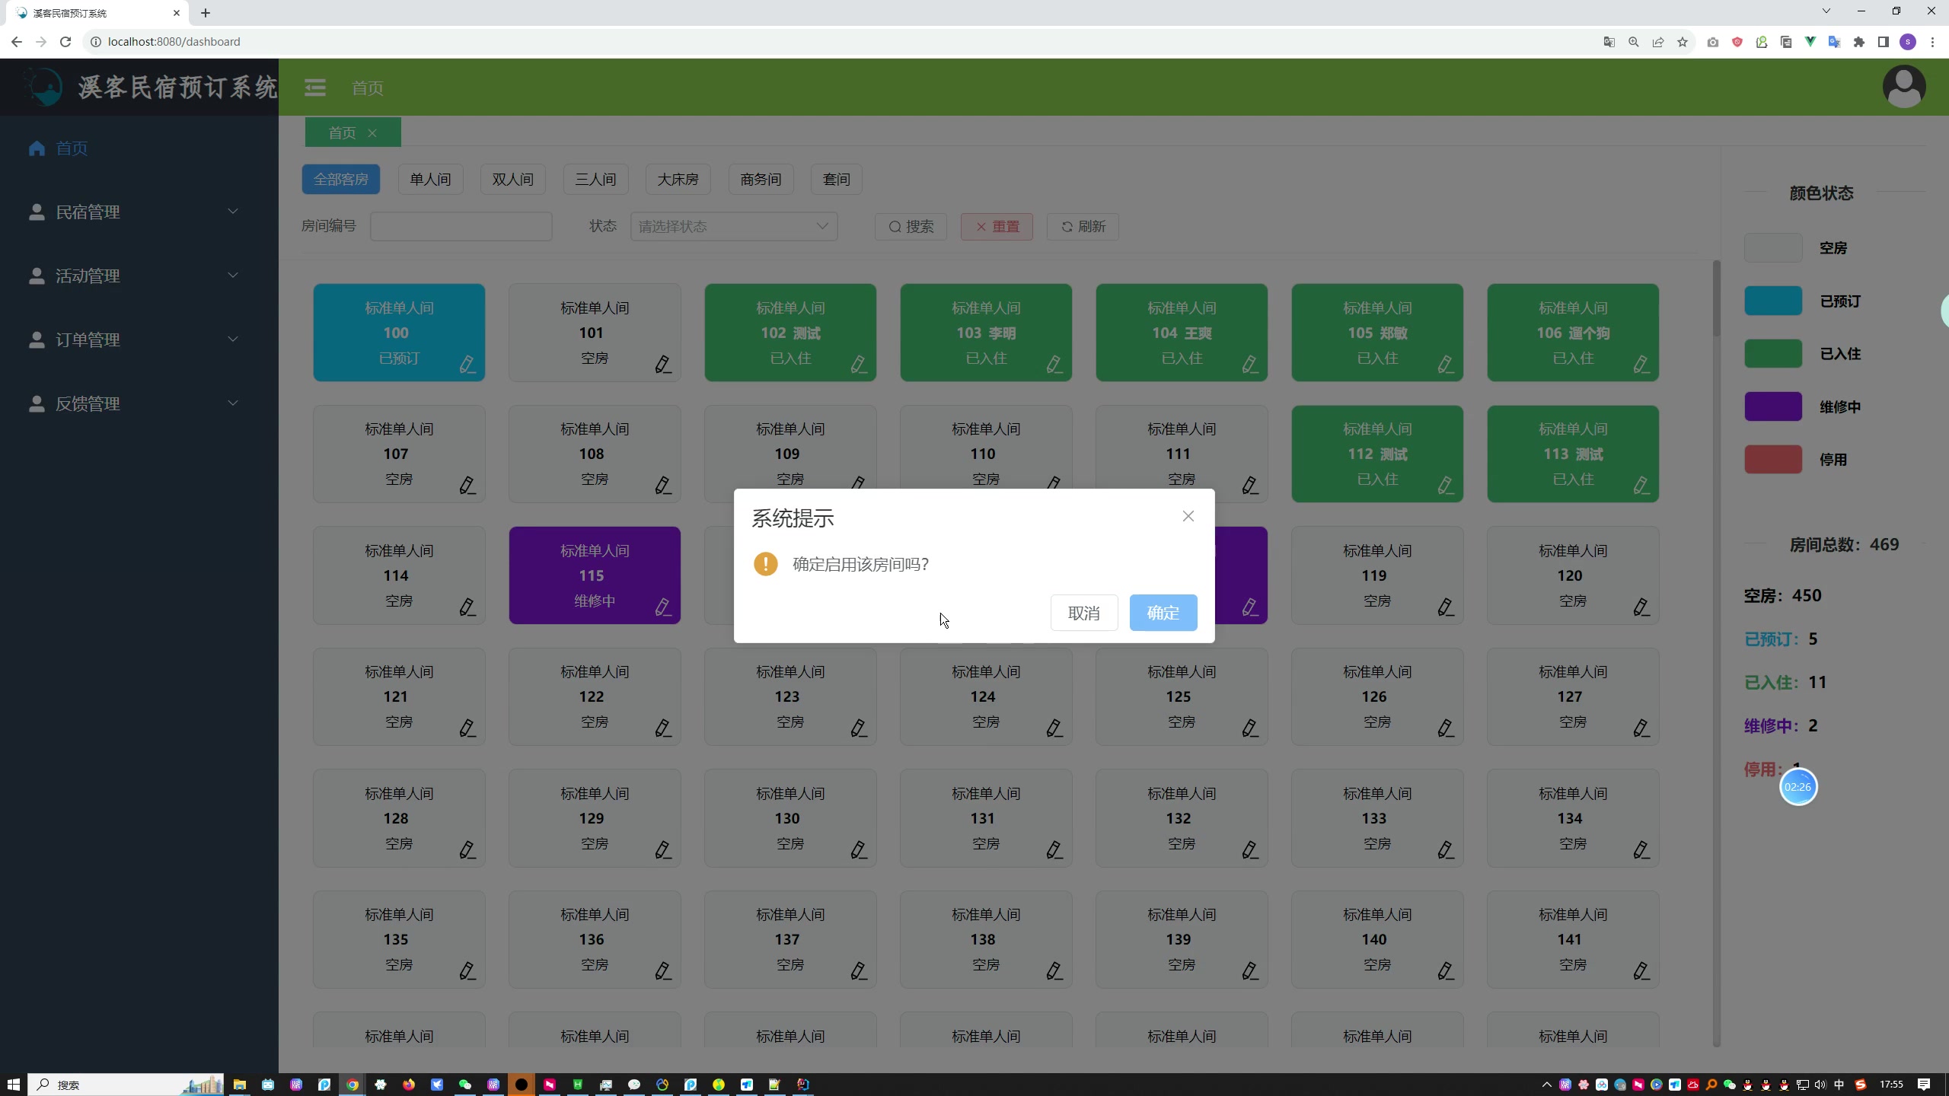
Task: Close the 首页 tab with its X
Action: pos(372,133)
